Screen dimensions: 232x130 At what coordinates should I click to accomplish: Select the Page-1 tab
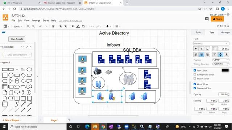(x=55, y=120)
